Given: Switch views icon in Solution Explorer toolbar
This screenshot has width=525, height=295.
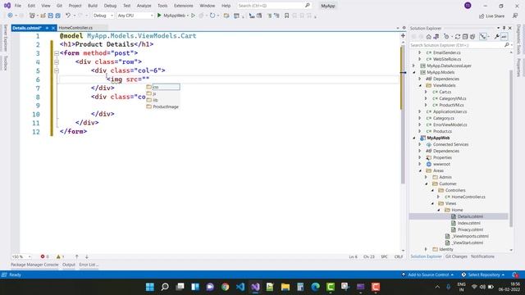Looking at the screenshot, I should pyautogui.click(x=436, y=36).
